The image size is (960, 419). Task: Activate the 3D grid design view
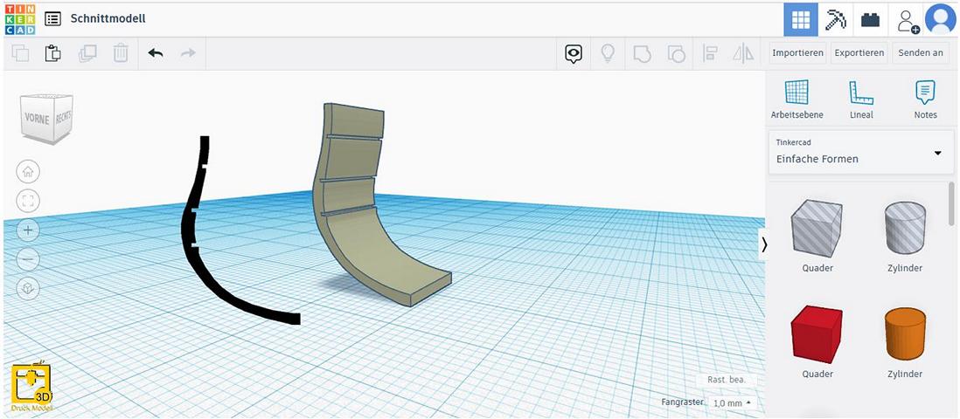pos(800,19)
